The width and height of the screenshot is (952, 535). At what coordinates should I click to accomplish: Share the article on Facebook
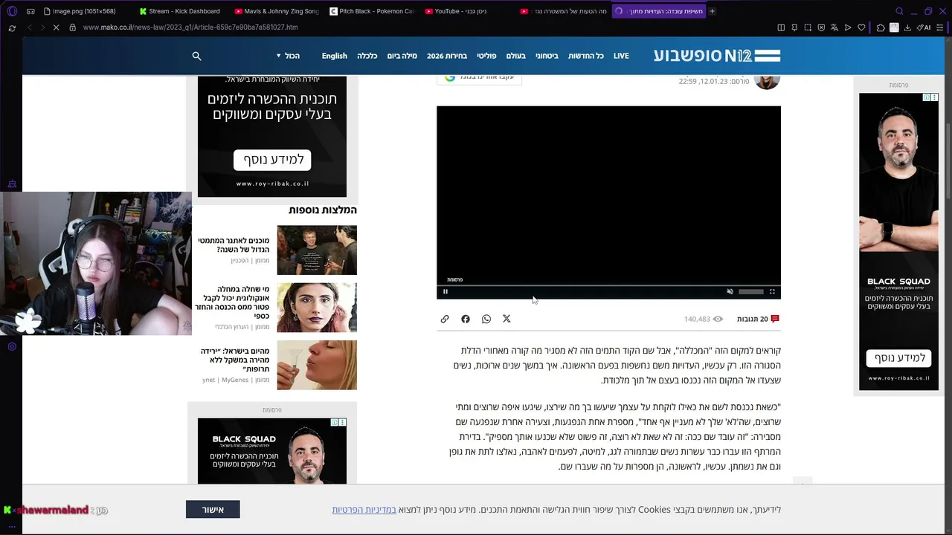(x=466, y=319)
